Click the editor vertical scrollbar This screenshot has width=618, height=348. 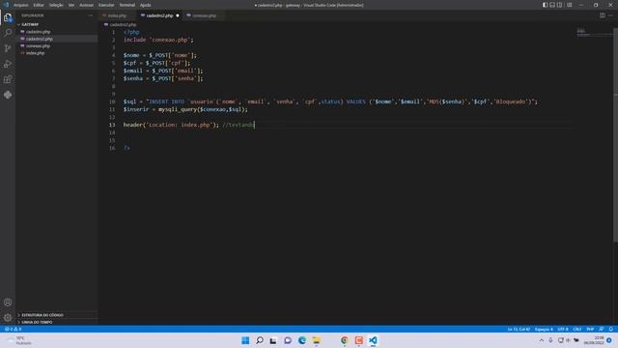pyautogui.click(x=615, y=134)
